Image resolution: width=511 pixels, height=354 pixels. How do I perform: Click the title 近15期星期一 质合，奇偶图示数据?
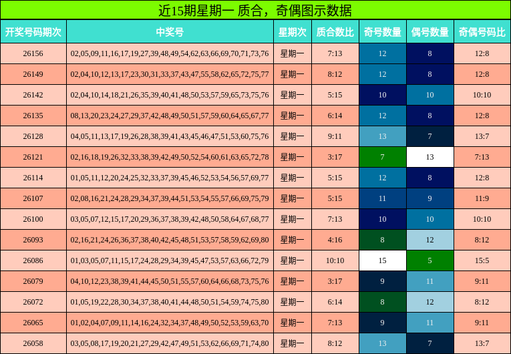pyautogui.click(x=255, y=11)
